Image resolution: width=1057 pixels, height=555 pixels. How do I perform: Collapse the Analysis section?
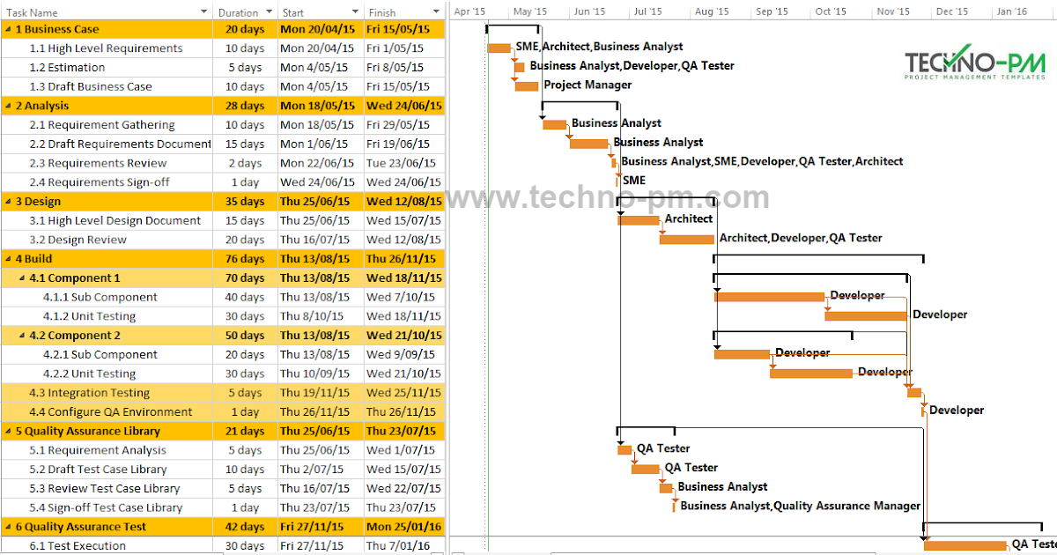(x=7, y=105)
